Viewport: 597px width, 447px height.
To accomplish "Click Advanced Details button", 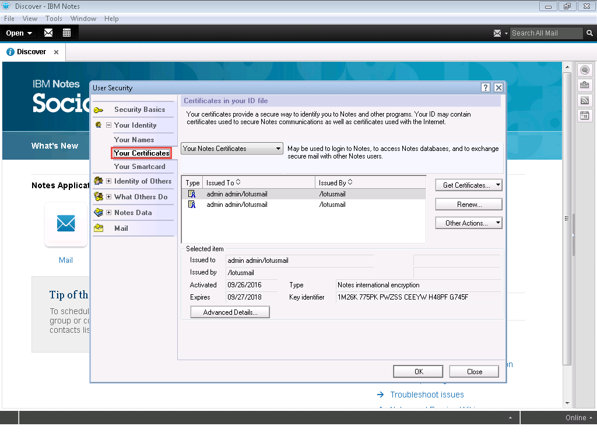I will coord(230,312).
